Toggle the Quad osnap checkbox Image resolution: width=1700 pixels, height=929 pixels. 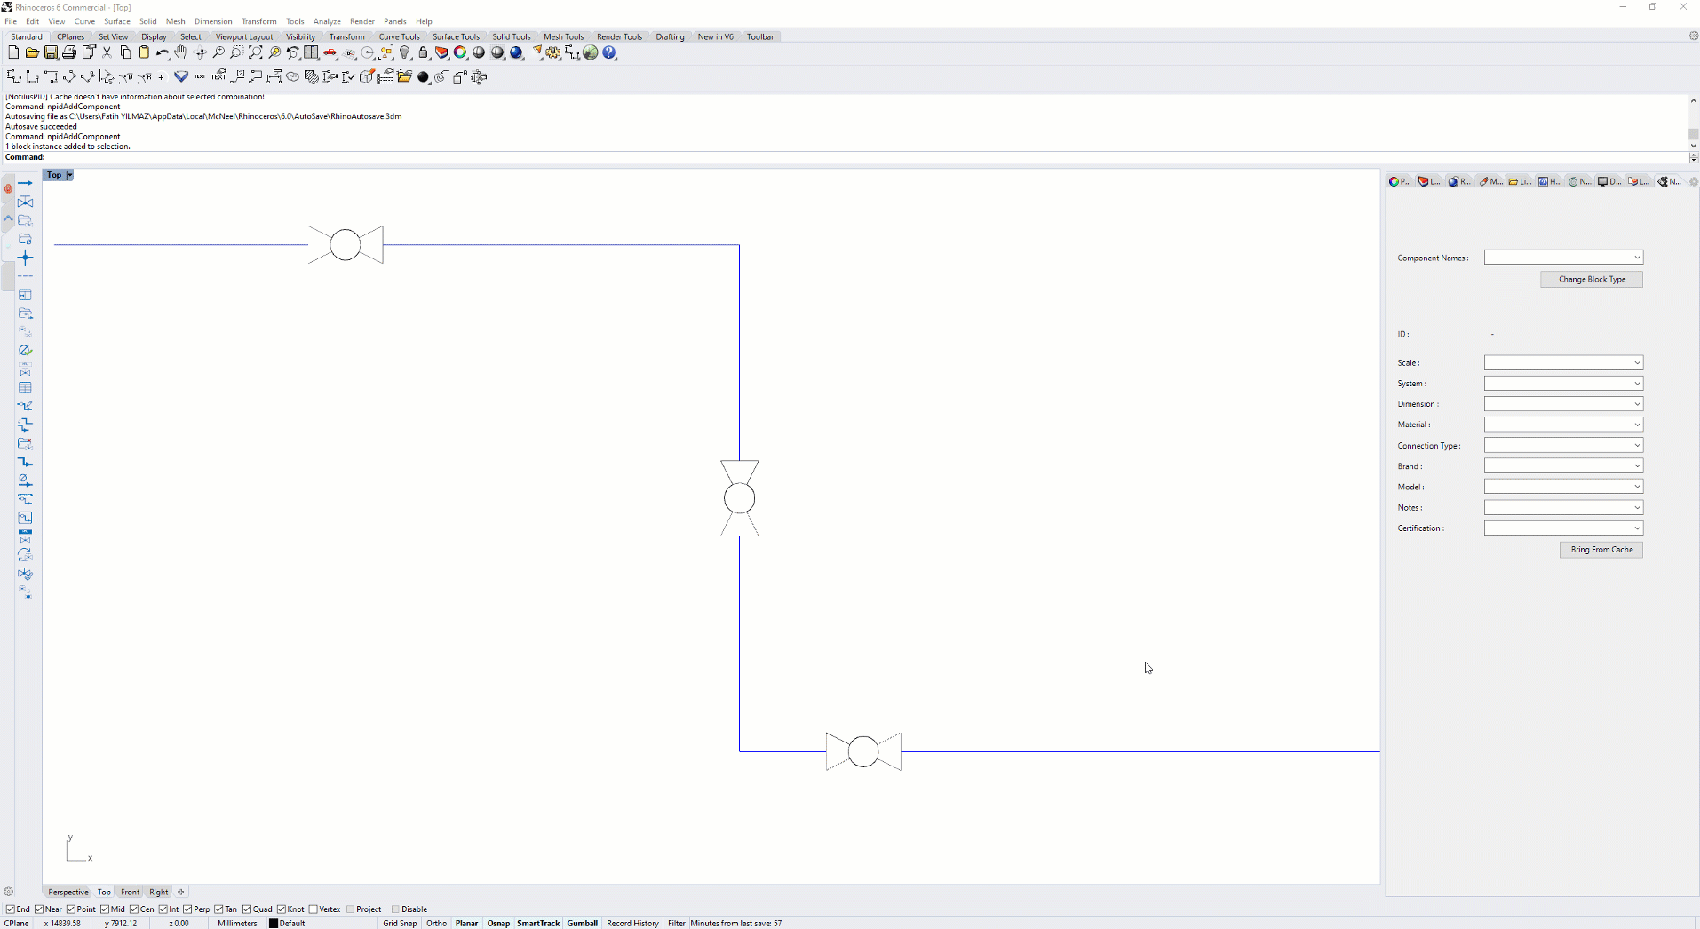(247, 909)
